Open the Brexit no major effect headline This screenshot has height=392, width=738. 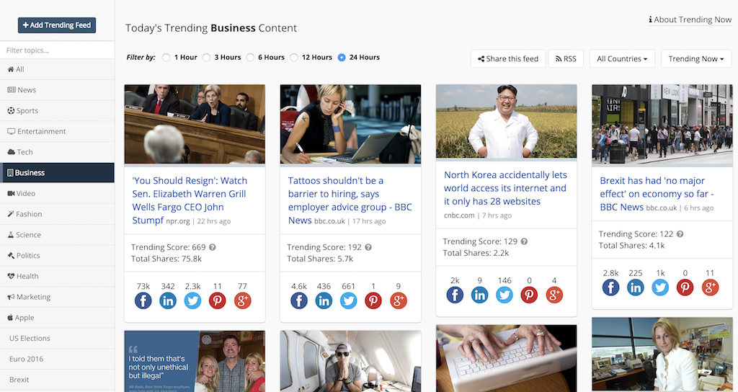[x=657, y=194]
